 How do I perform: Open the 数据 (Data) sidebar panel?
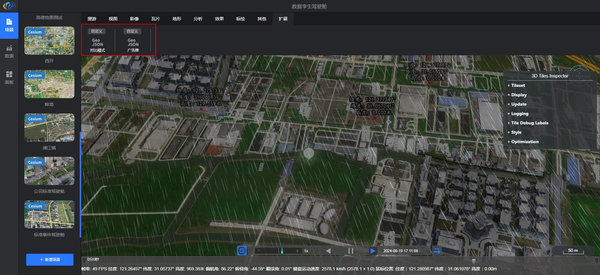click(9, 52)
